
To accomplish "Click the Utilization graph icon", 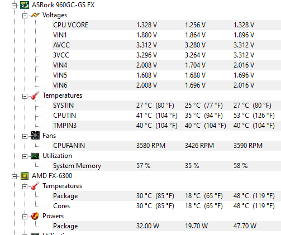I will [x=35, y=156].
